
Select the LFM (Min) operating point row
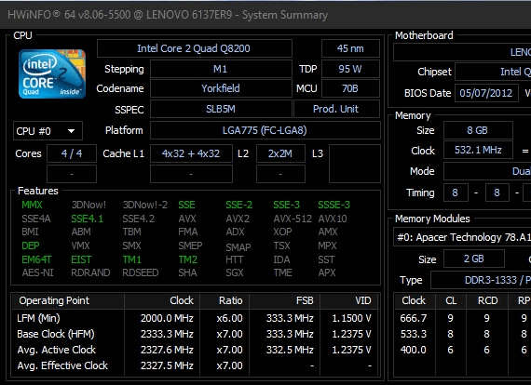[x=195, y=318]
